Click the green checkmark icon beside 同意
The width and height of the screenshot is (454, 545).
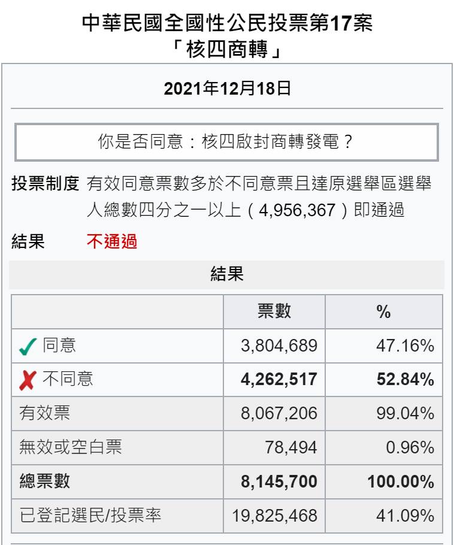(x=28, y=347)
